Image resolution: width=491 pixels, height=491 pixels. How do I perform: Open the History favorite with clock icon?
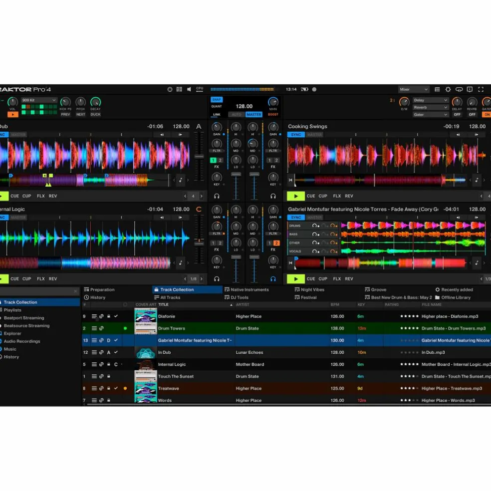tap(95, 297)
